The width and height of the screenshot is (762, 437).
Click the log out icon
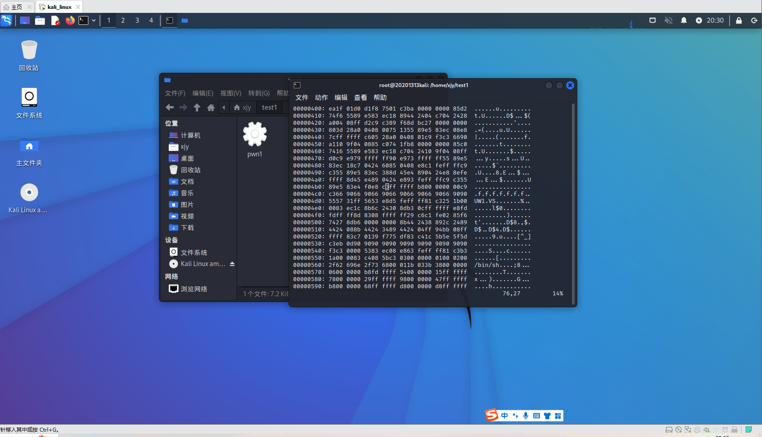(x=754, y=20)
